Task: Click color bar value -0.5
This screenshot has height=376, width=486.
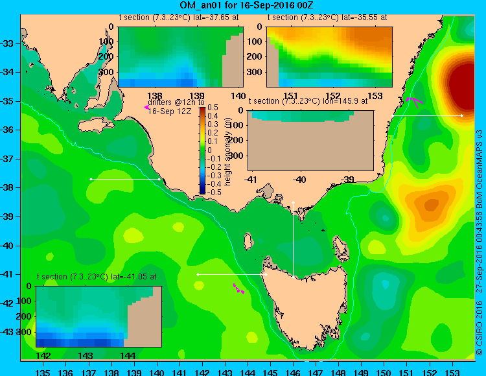Action: (214, 192)
